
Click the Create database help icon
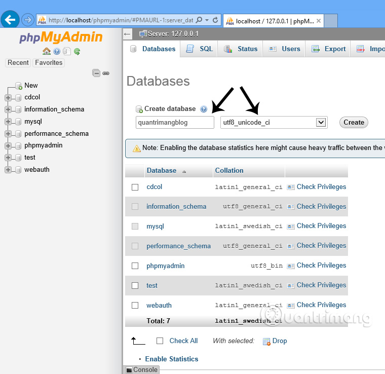[x=204, y=109]
